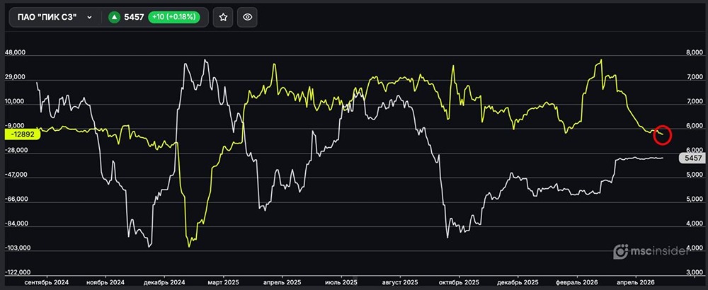This screenshot has height=290, width=708.
Task: Click the декабрь 2025 date label
Action: point(518,282)
